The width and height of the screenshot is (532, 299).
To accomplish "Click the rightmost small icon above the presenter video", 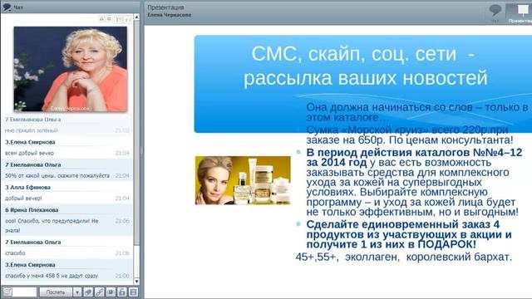I will (x=126, y=20).
